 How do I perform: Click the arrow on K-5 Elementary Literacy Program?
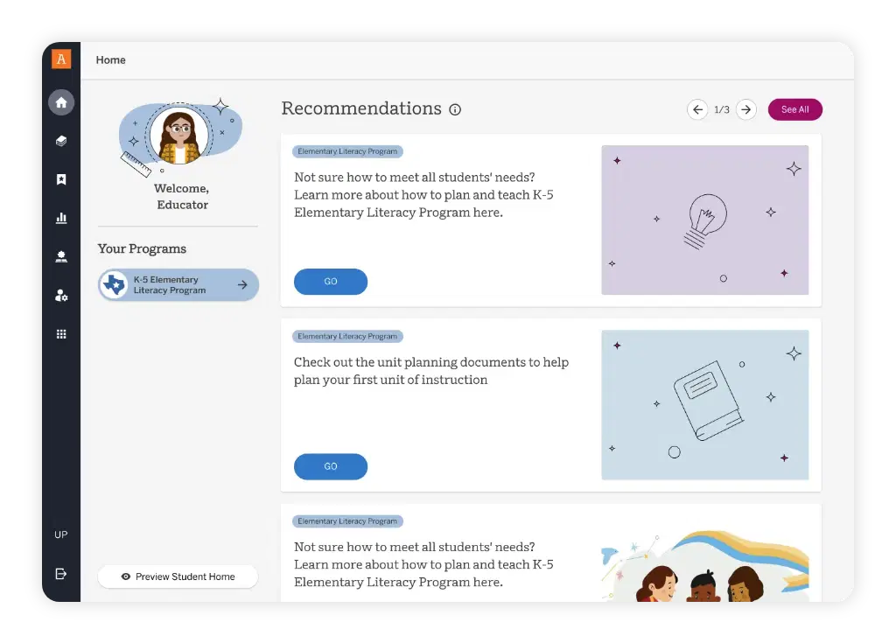pyautogui.click(x=243, y=284)
